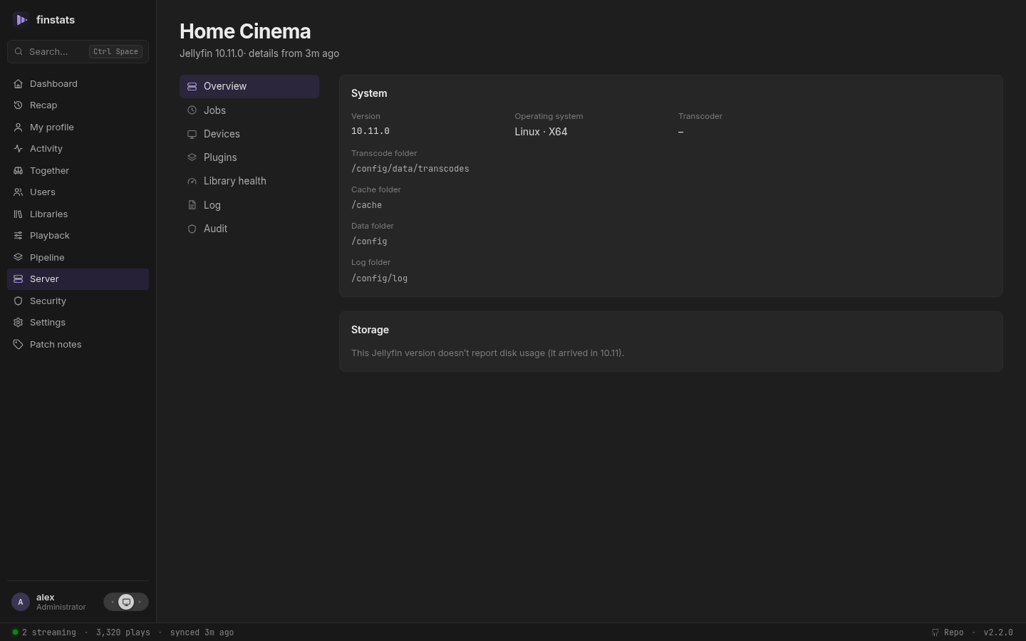The height and width of the screenshot is (641, 1026).
Task: Click the Activity pulse icon
Action: [x=18, y=149]
